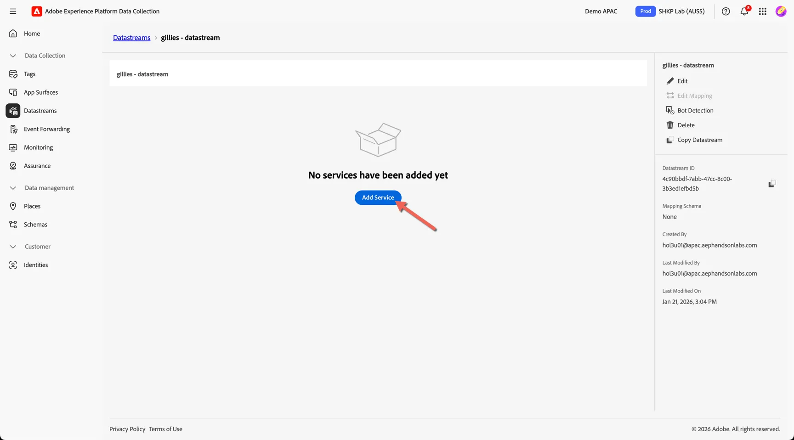Screen dimensions: 794x440
Task: Open the Schemas menu item
Action: (x=35, y=225)
